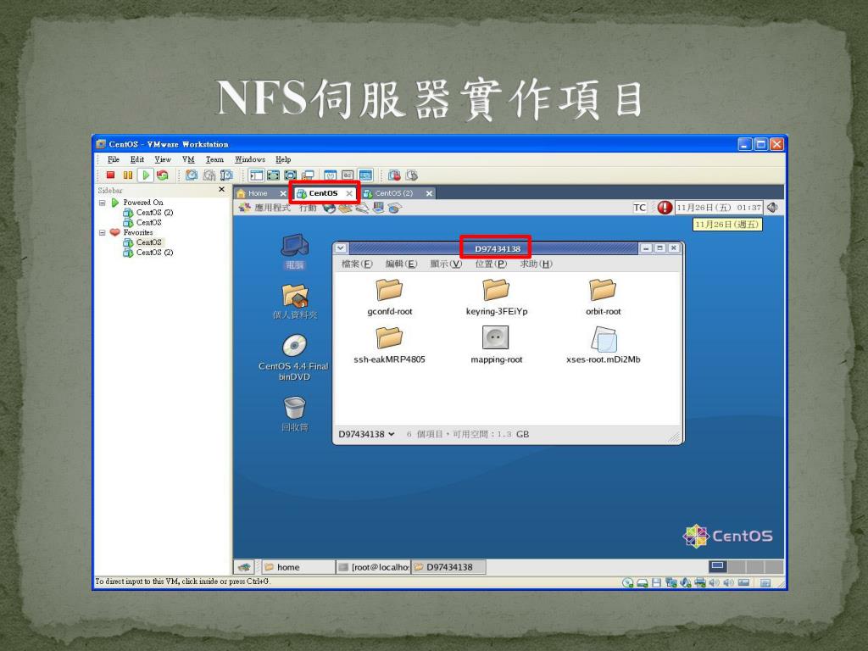This screenshot has height=651, width=868.
Task: Close the Home tab
Action: [283, 193]
